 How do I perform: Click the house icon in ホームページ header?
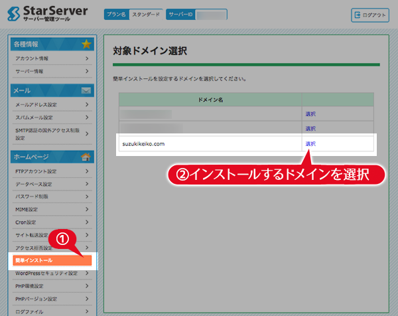tap(86, 157)
